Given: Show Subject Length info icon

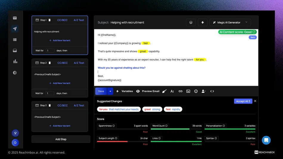Looking at the screenshot, I should tap(116, 138).
